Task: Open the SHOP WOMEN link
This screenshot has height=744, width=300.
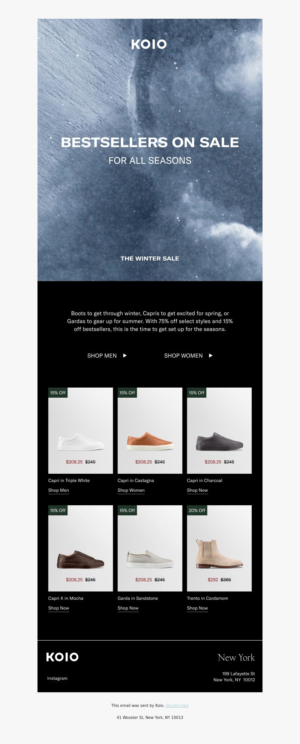Action: tap(183, 356)
